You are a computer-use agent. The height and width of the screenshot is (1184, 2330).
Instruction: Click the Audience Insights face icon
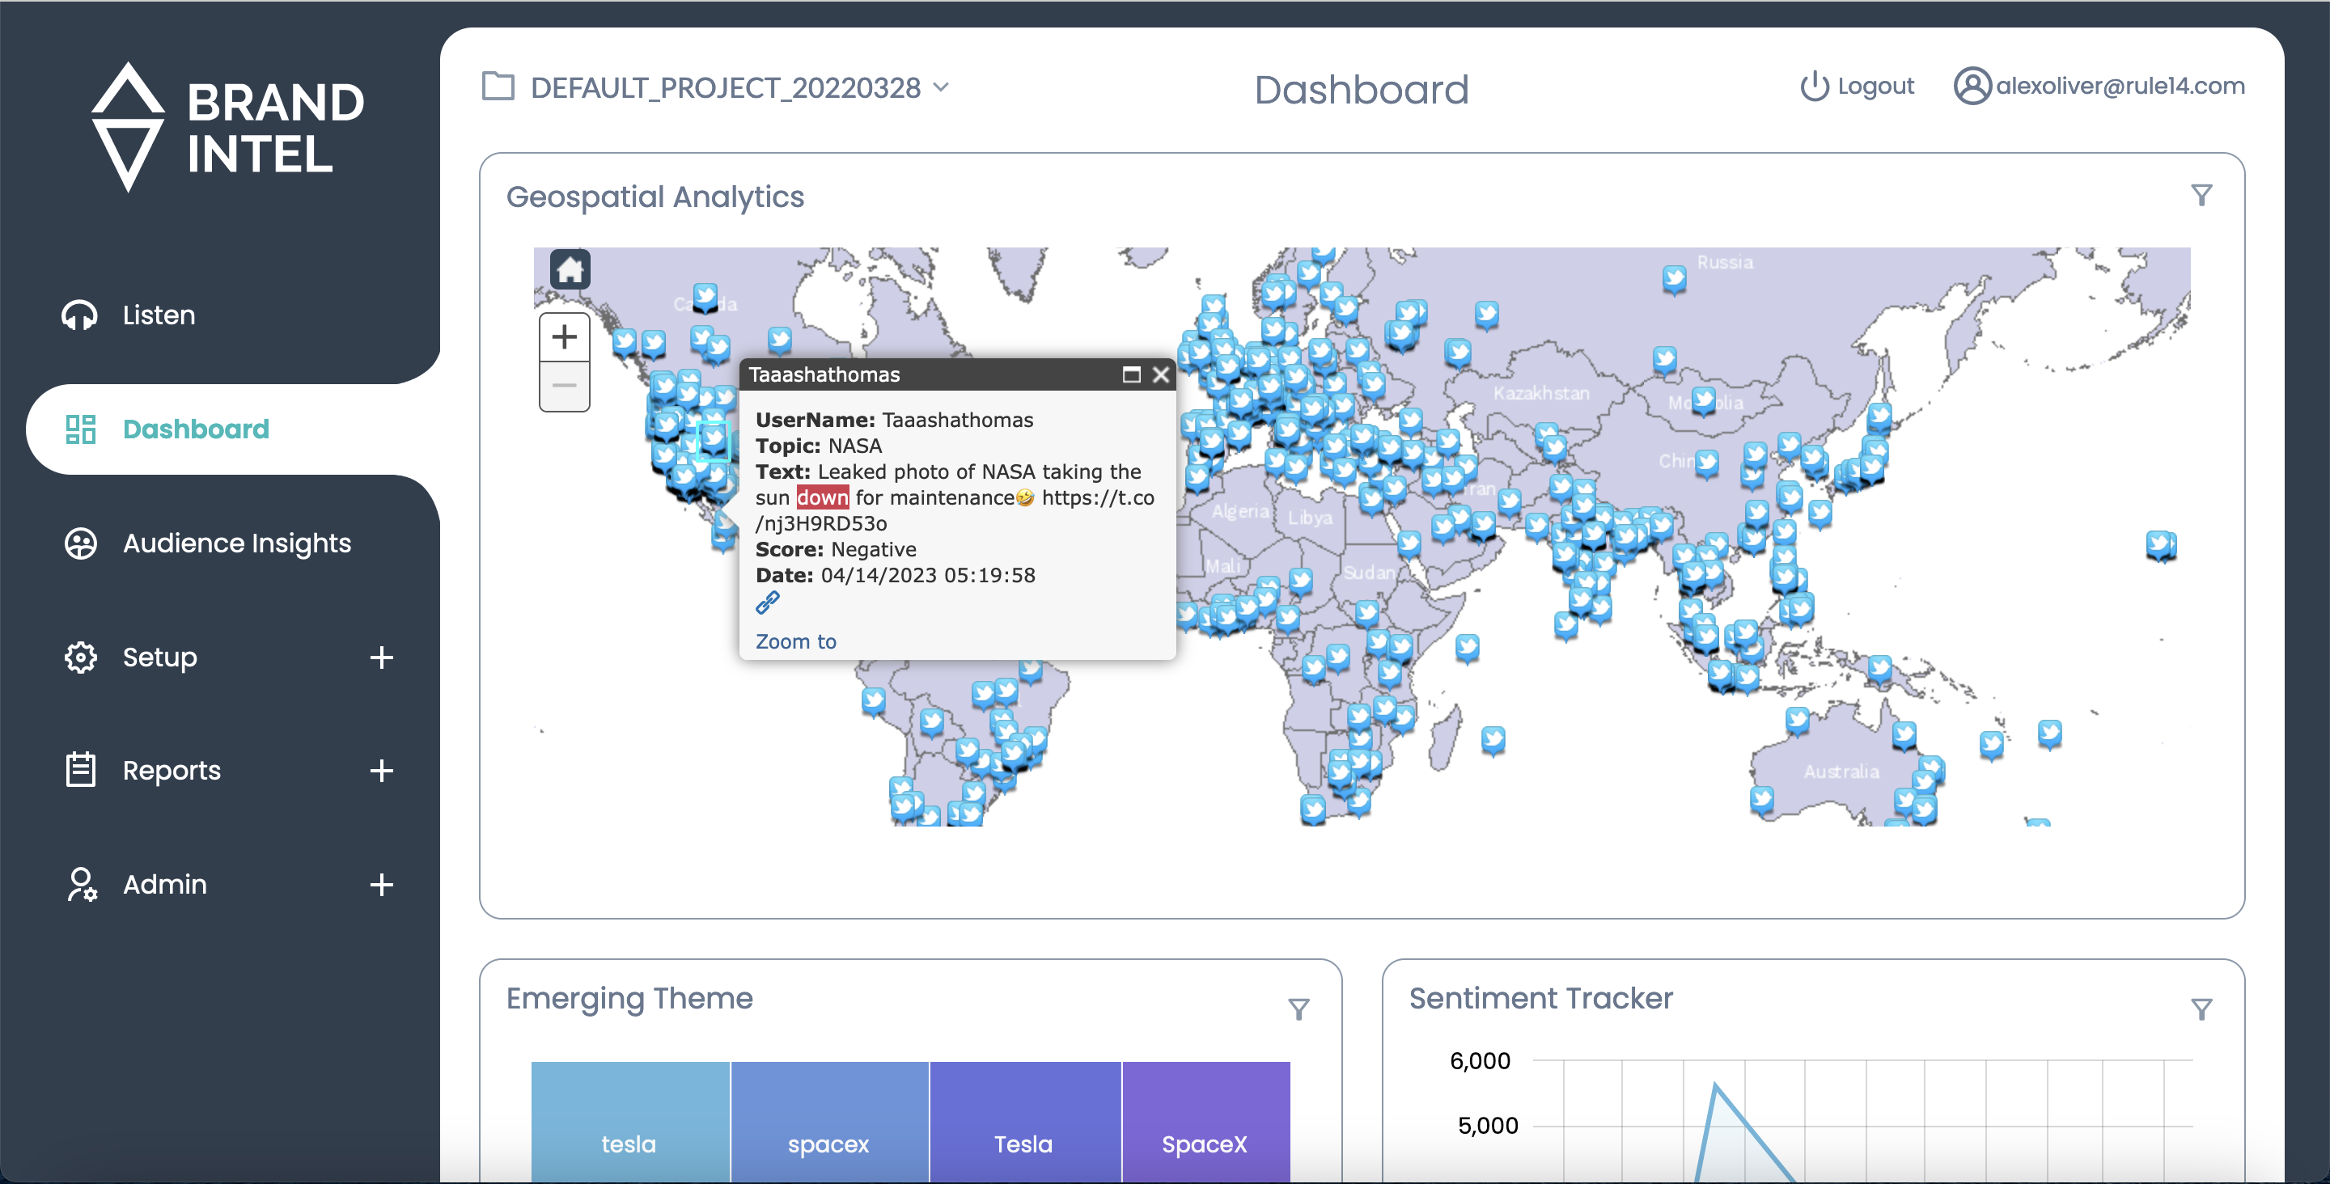coord(81,543)
